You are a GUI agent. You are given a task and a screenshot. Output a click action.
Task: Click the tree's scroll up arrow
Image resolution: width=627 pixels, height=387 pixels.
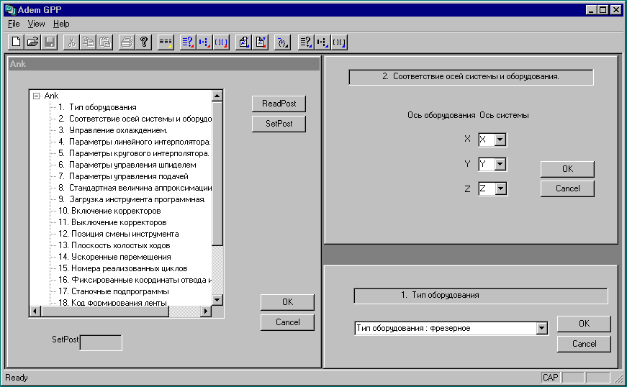(x=217, y=96)
